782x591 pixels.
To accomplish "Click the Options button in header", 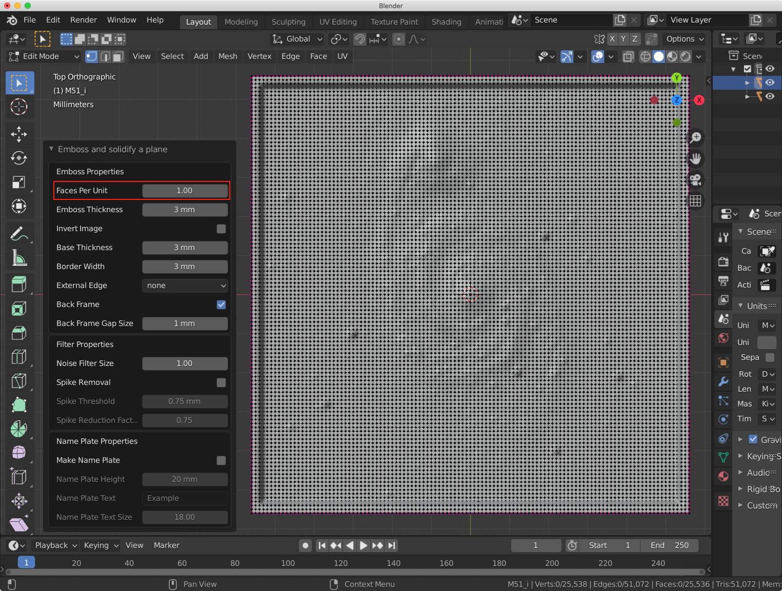I will 684,39.
